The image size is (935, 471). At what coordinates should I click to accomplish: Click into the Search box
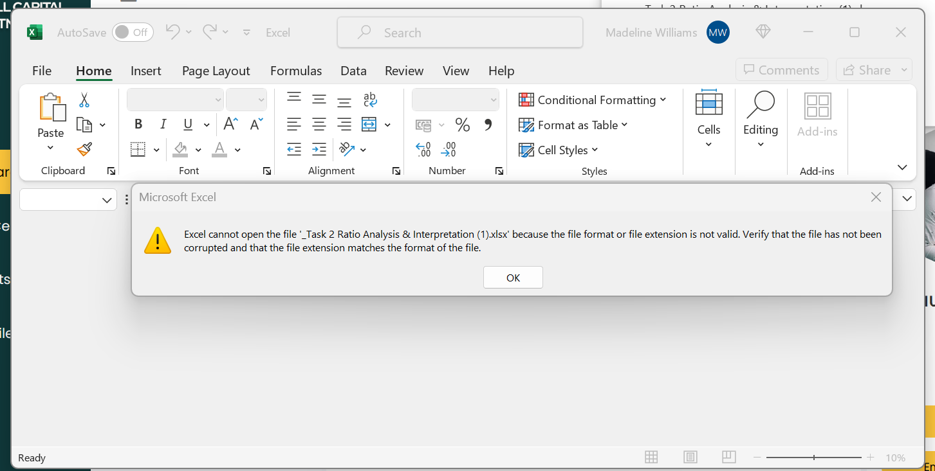pos(460,32)
